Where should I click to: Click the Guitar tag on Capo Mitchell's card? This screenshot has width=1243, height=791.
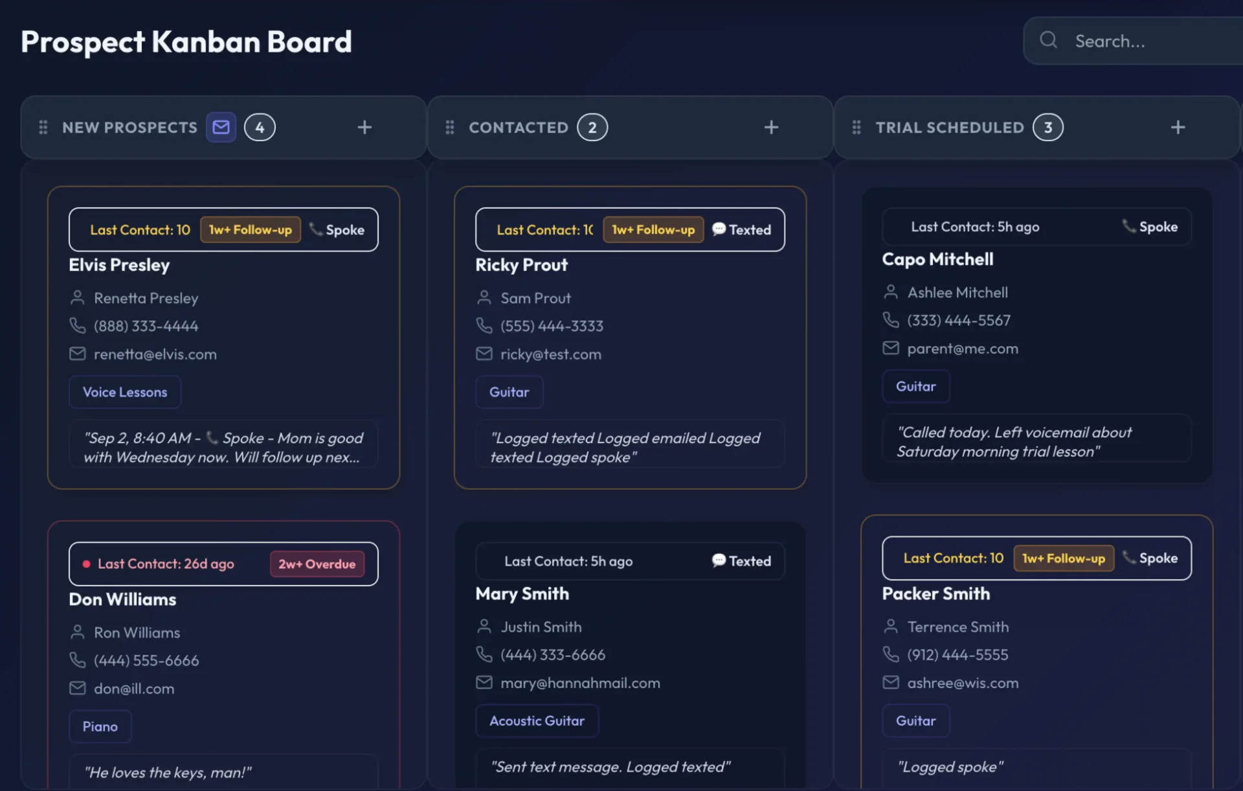(x=916, y=386)
